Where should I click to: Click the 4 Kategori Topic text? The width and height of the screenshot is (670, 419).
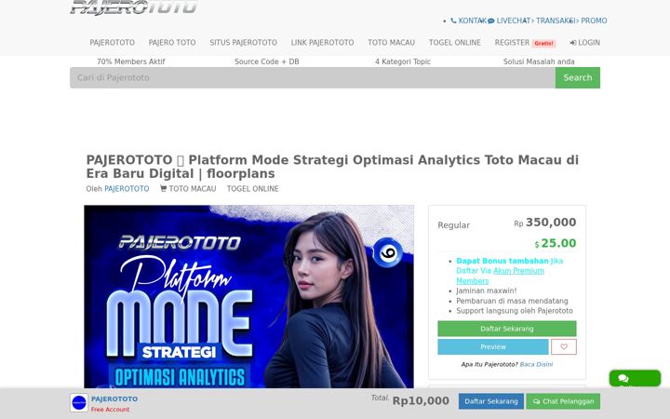tap(403, 61)
